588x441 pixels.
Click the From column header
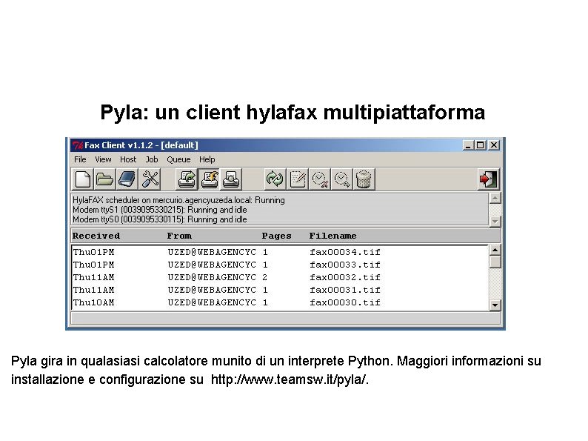[179, 236]
